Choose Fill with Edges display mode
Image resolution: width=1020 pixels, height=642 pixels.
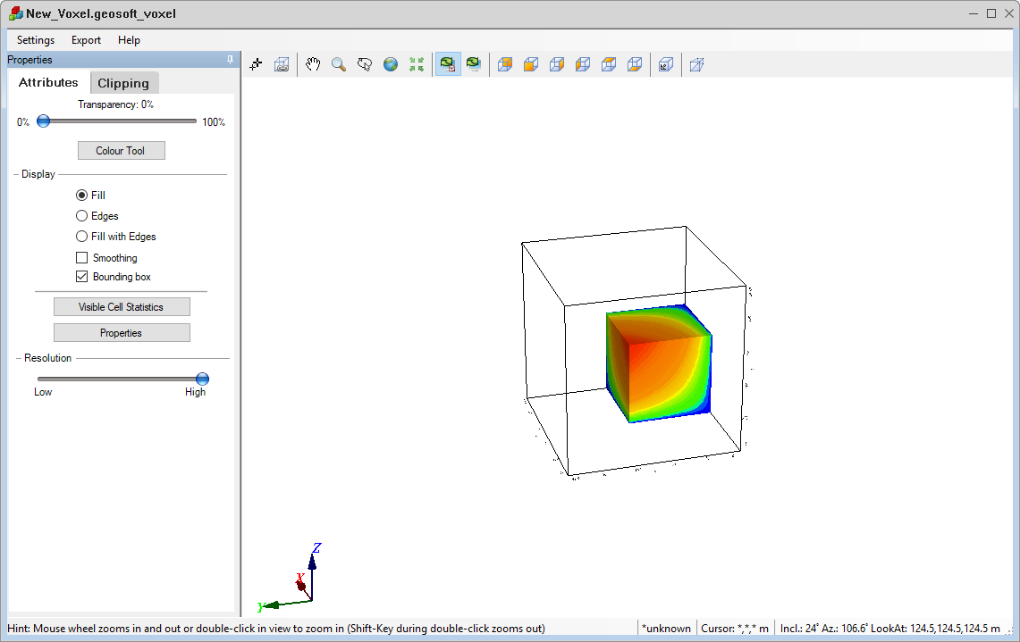pos(82,237)
